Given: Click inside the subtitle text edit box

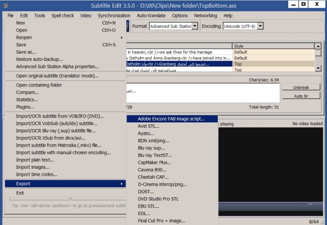Looking at the screenshot, I should 203,93.
